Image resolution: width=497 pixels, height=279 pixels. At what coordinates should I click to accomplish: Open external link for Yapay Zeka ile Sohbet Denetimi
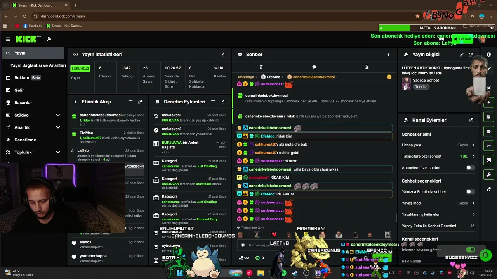473,226
